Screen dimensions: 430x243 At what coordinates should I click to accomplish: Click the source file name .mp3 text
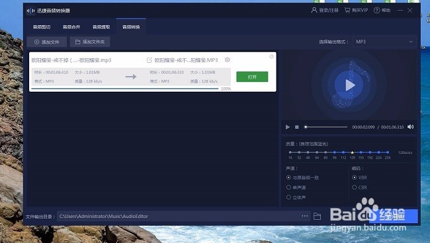click(71, 60)
